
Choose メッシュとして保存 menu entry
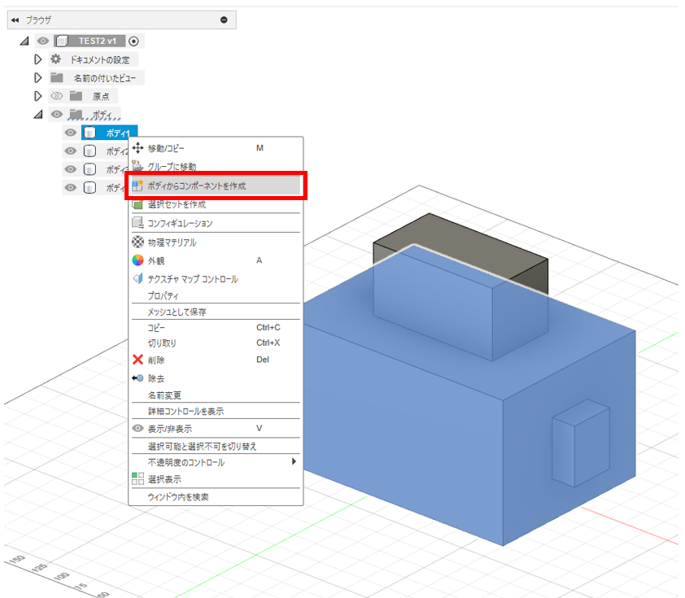216,312
